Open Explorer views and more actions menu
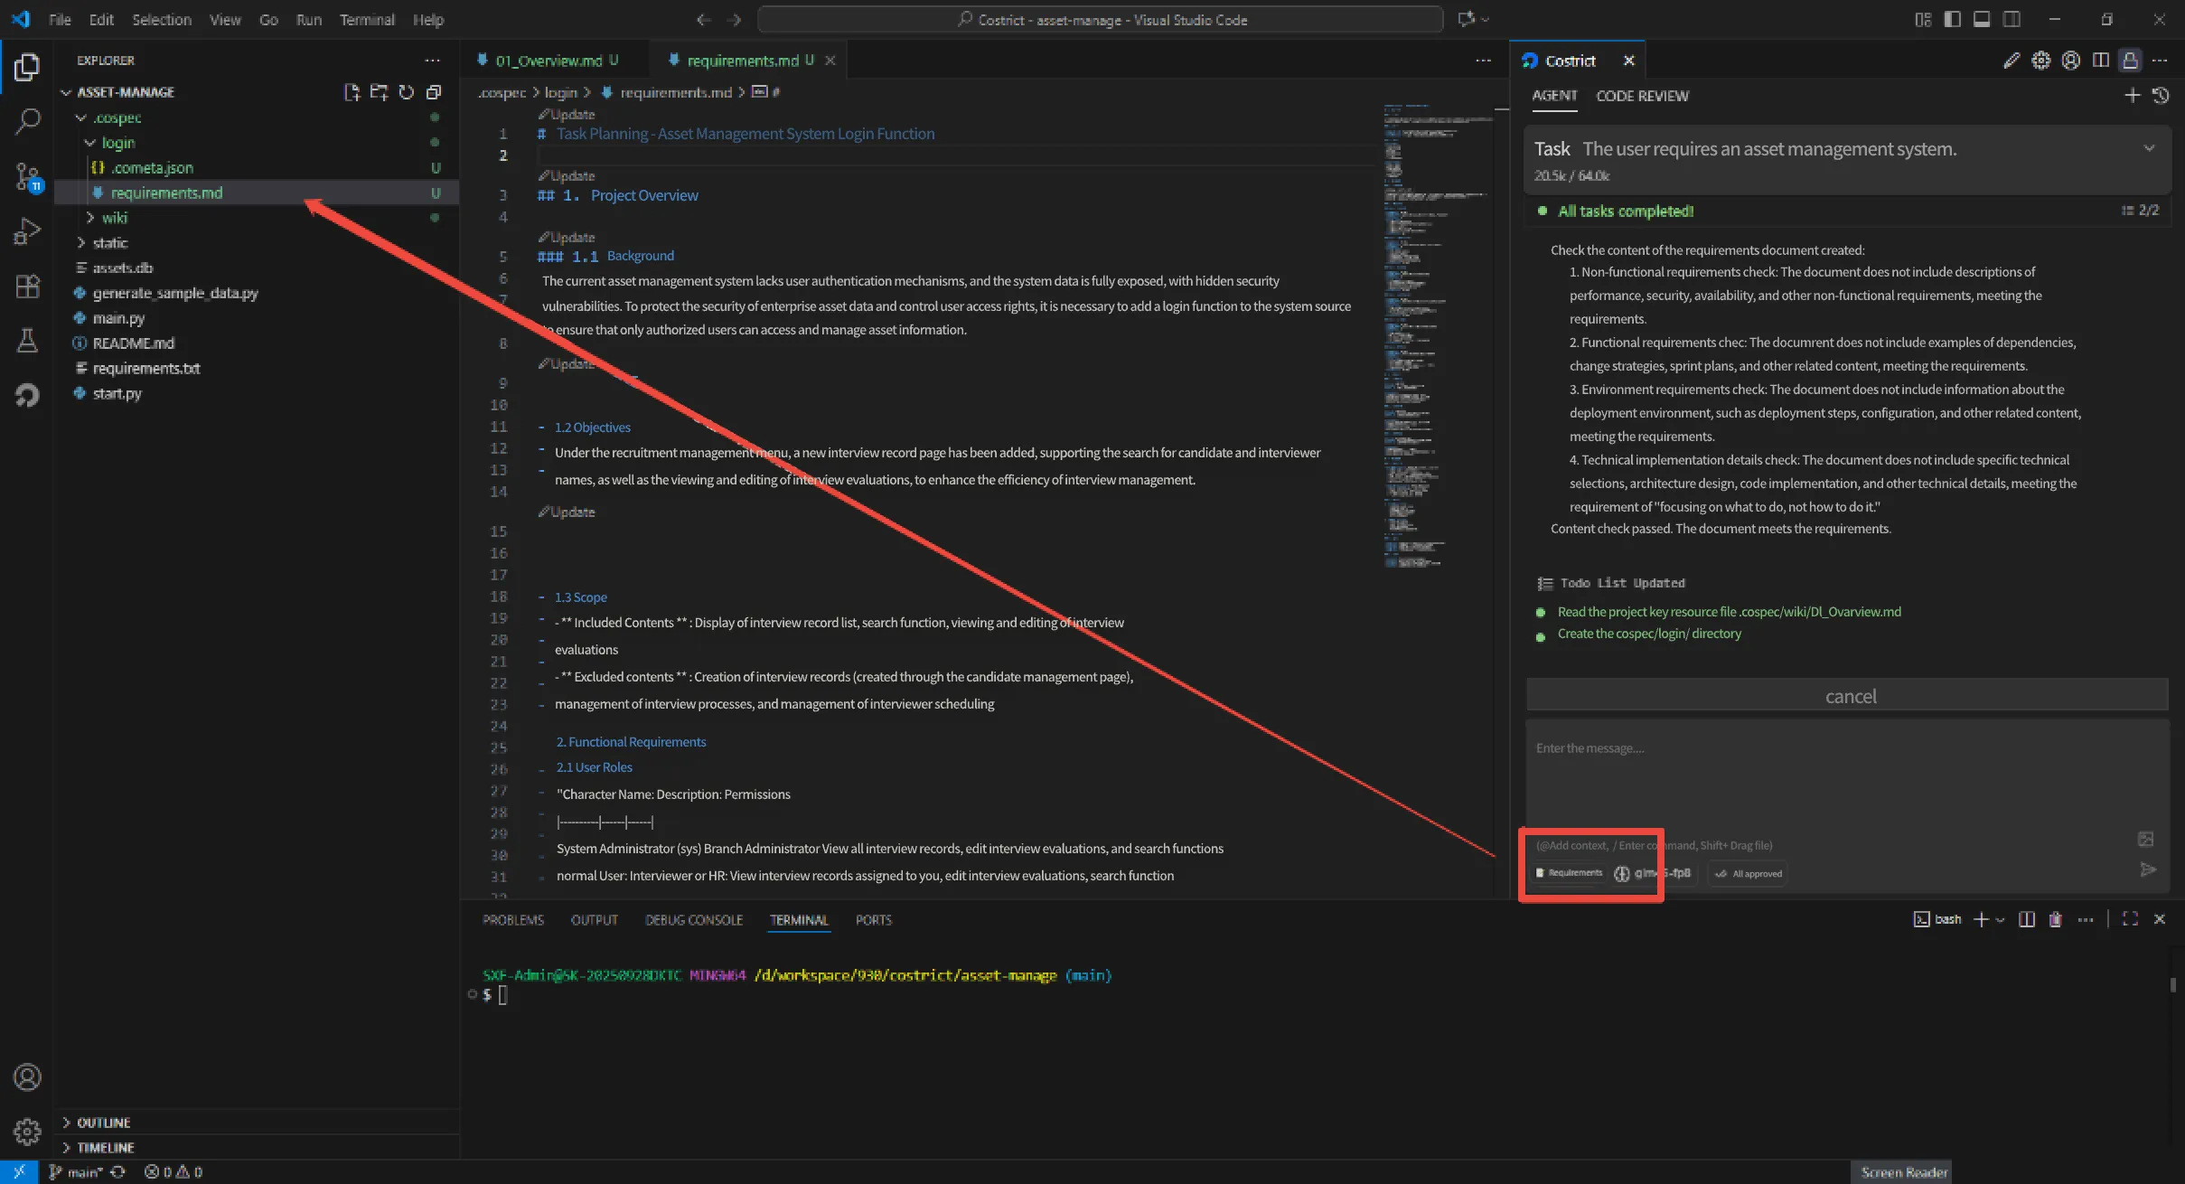Screen dimensions: 2185x1184 [x=433, y=61]
